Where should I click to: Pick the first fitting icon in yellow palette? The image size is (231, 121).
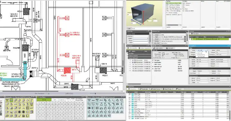[x=7, y=100]
